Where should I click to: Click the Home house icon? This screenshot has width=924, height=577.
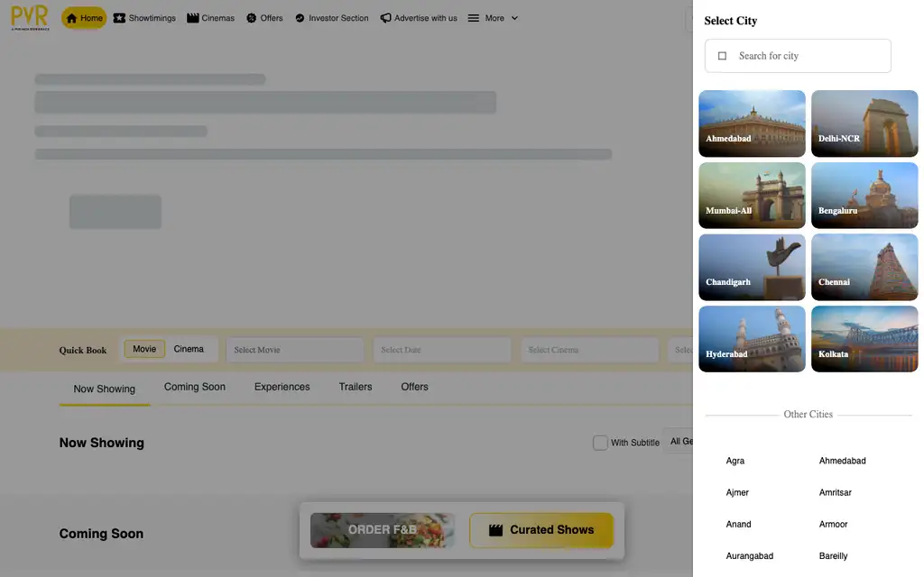(72, 18)
